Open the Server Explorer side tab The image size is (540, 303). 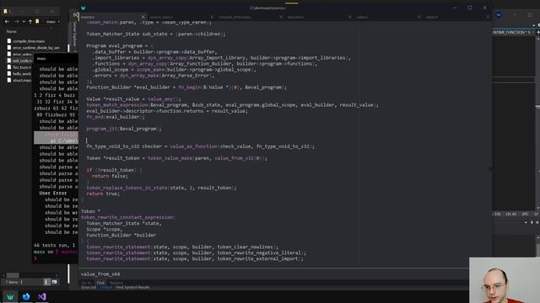tap(75, 35)
